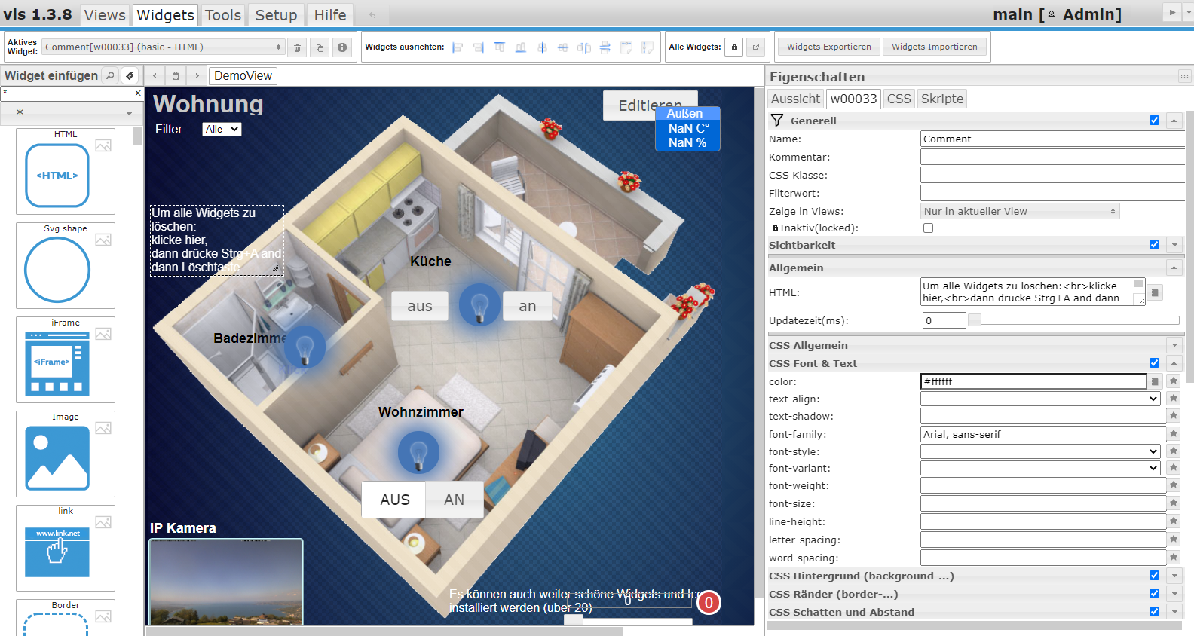Open the HTML editor dialog icon

1155,292
